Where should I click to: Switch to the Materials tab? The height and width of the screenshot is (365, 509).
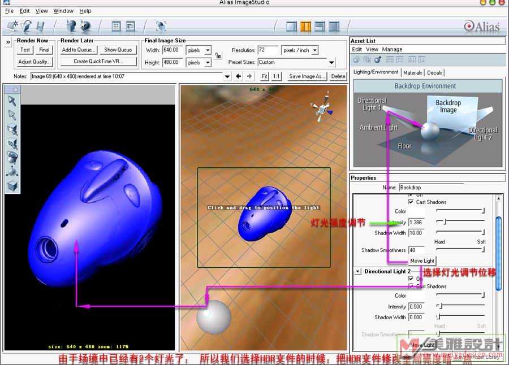tap(413, 73)
